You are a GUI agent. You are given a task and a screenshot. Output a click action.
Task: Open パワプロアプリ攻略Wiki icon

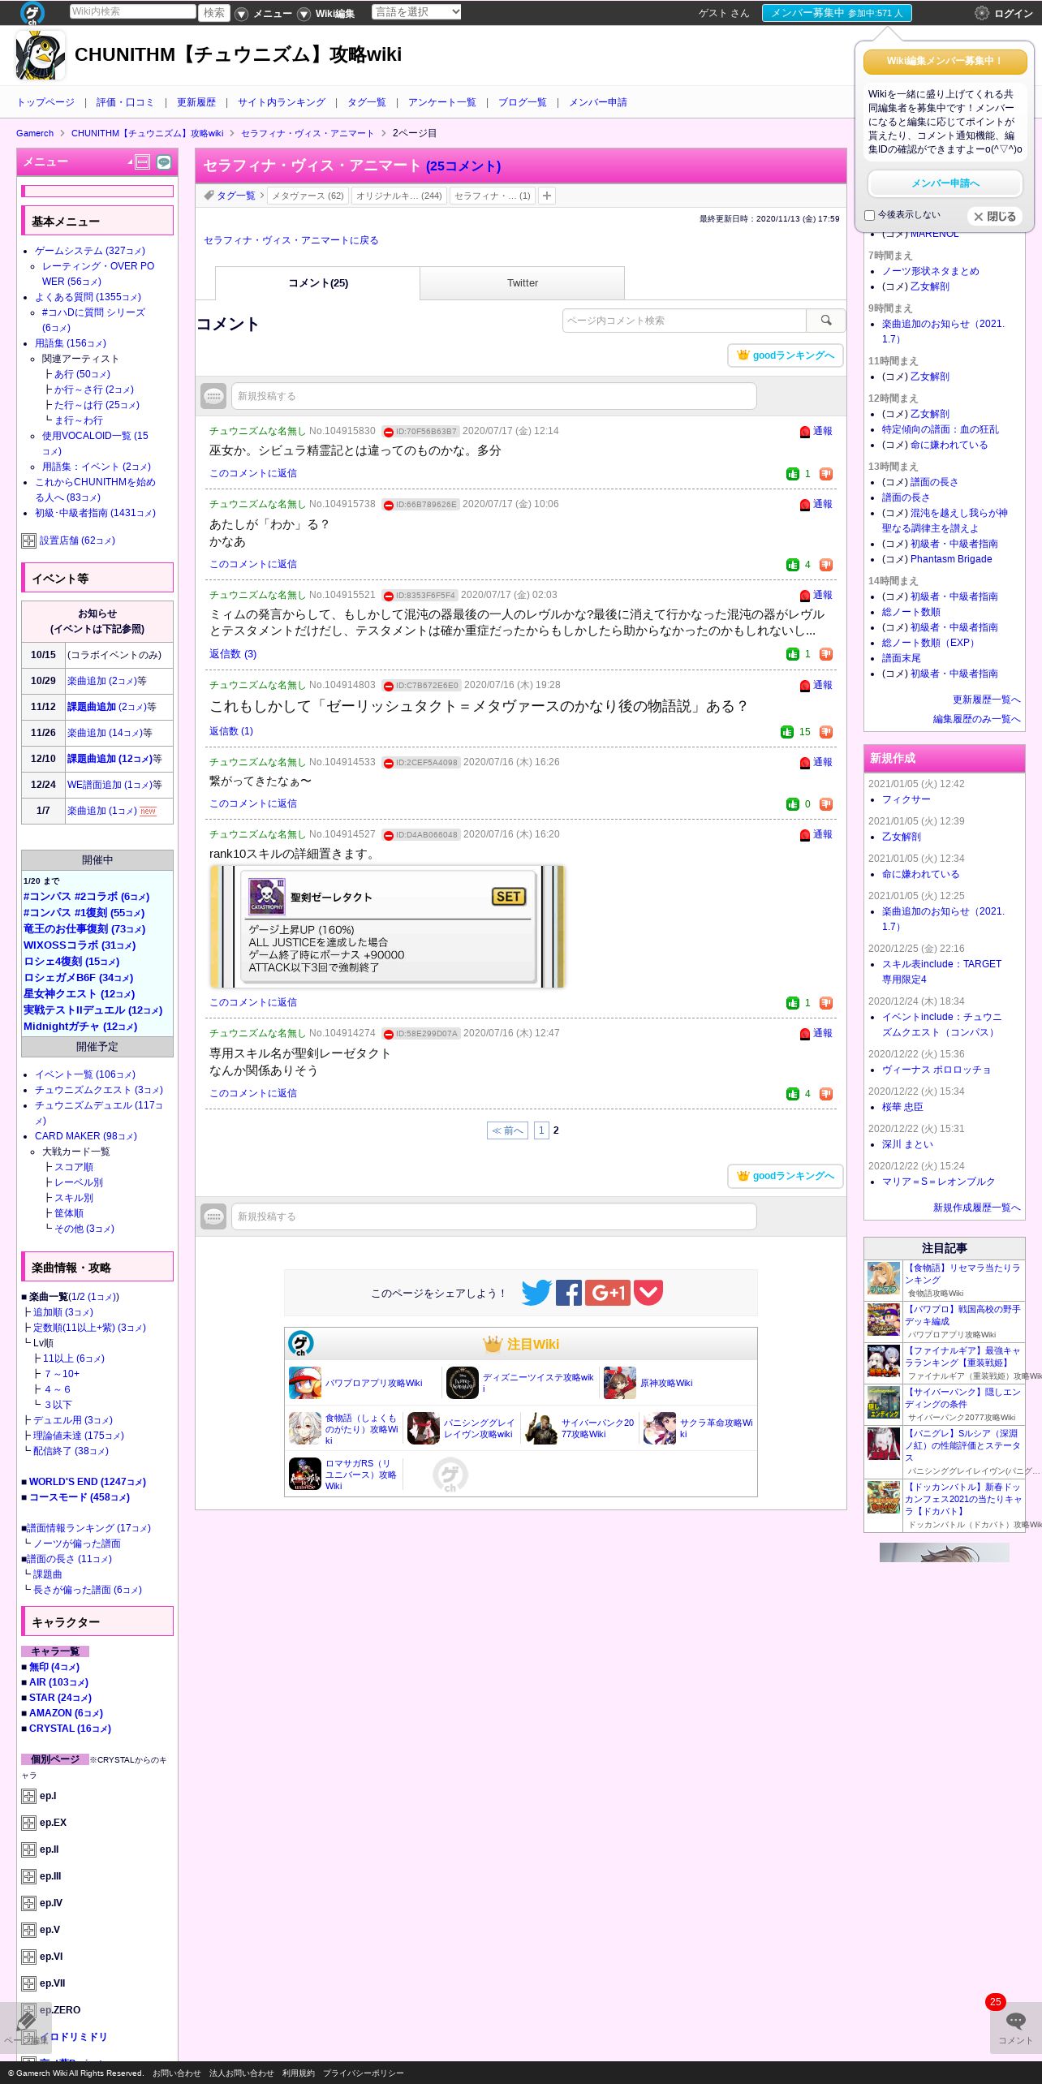click(304, 1383)
